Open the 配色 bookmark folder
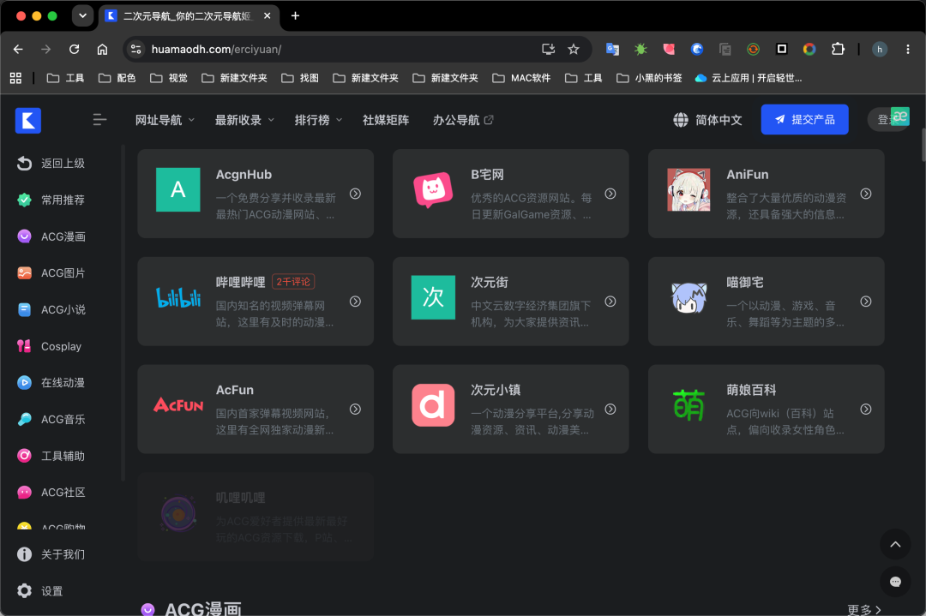 117,78
